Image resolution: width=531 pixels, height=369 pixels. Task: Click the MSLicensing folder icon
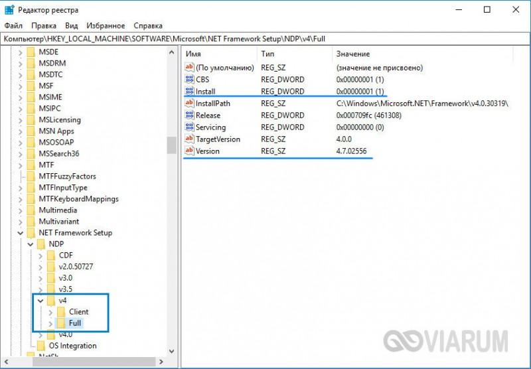(31, 120)
